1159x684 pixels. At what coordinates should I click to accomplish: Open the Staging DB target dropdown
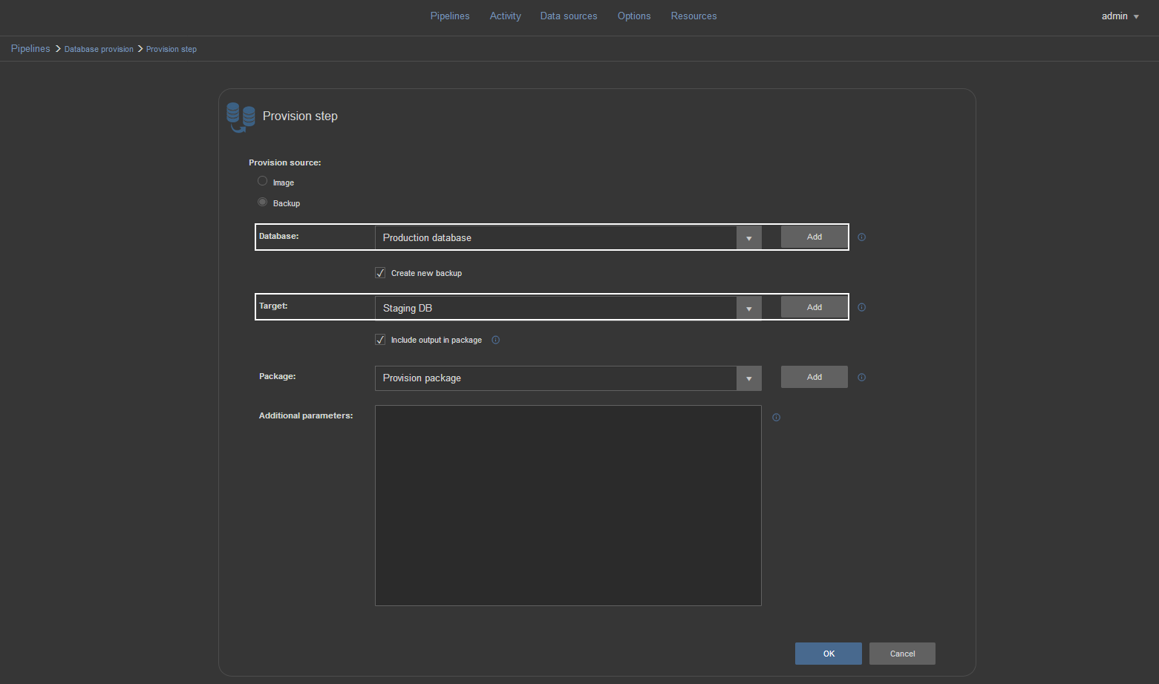[748, 308]
